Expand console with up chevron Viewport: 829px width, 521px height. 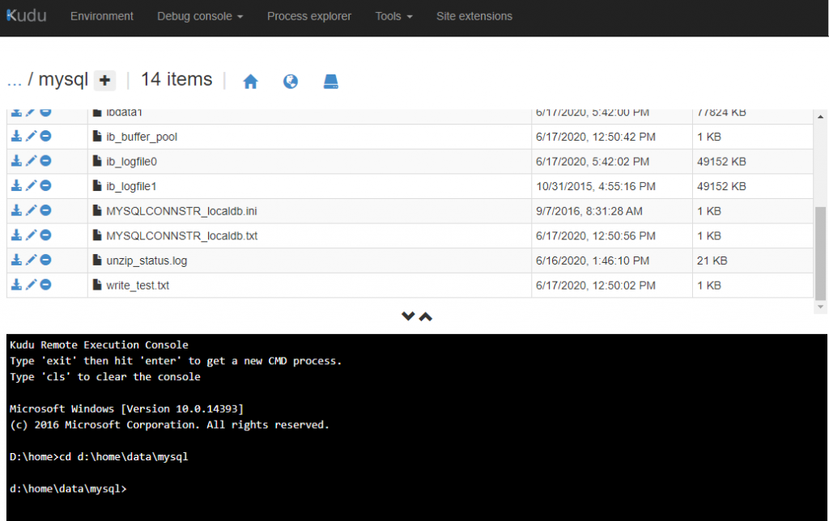point(426,316)
